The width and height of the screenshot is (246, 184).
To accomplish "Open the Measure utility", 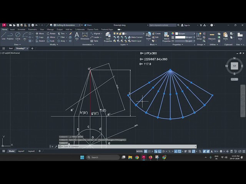I will tap(212, 36).
